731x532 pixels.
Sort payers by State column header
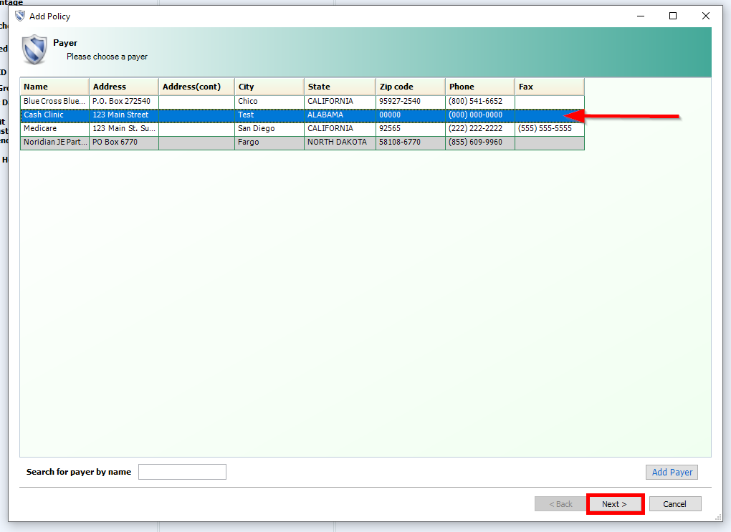[339, 87]
